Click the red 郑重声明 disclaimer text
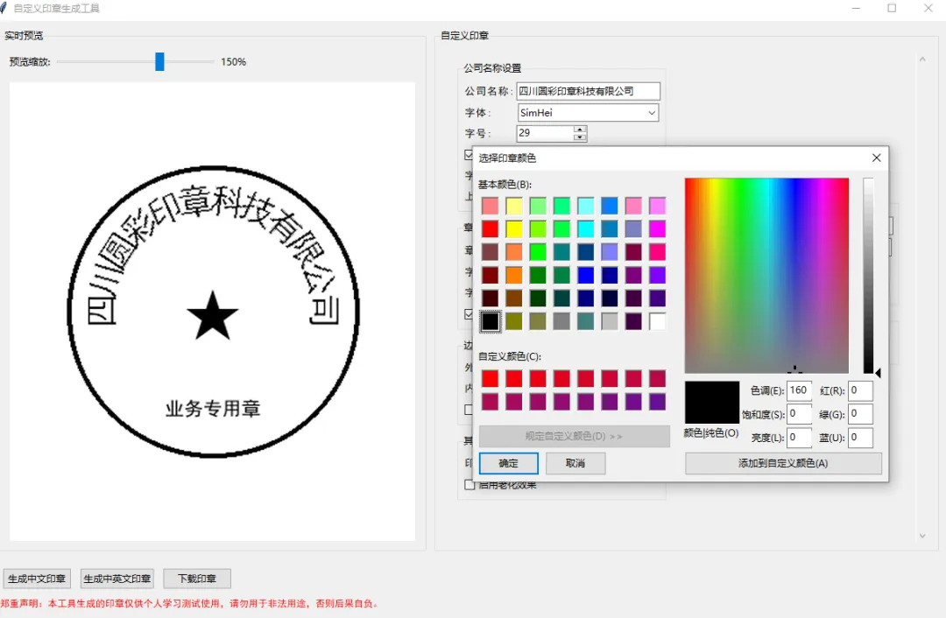 click(189, 603)
